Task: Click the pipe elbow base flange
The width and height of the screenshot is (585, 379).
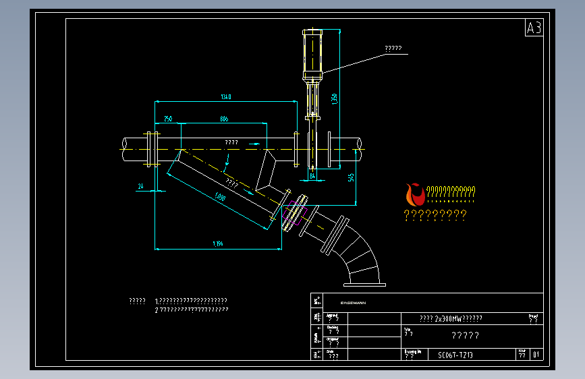Action: pyautogui.click(x=364, y=285)
